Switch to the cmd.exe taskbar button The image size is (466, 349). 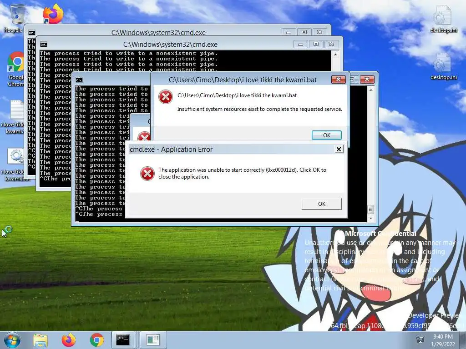click(x=123, y=340)
